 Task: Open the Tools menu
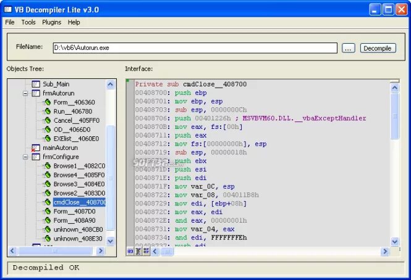pyautogui.click(x=28, y=22)
